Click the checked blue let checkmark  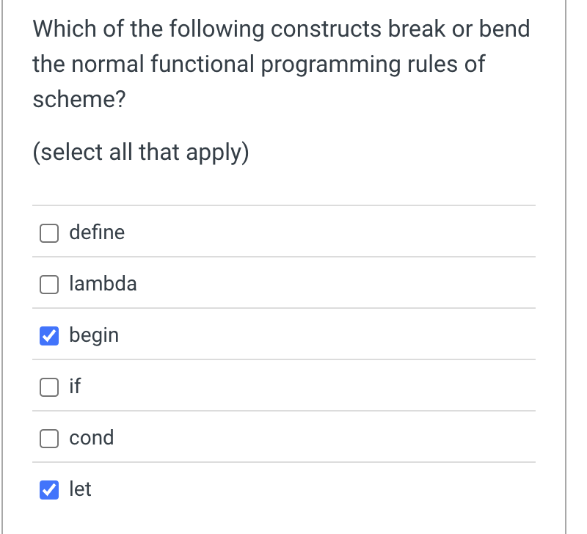coord(48,489)
